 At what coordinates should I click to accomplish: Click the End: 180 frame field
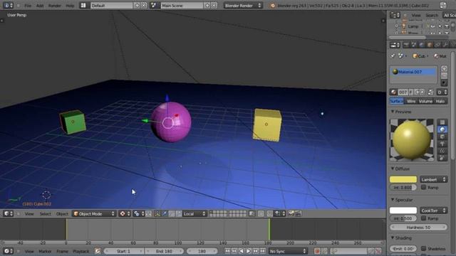pos(165,251)
